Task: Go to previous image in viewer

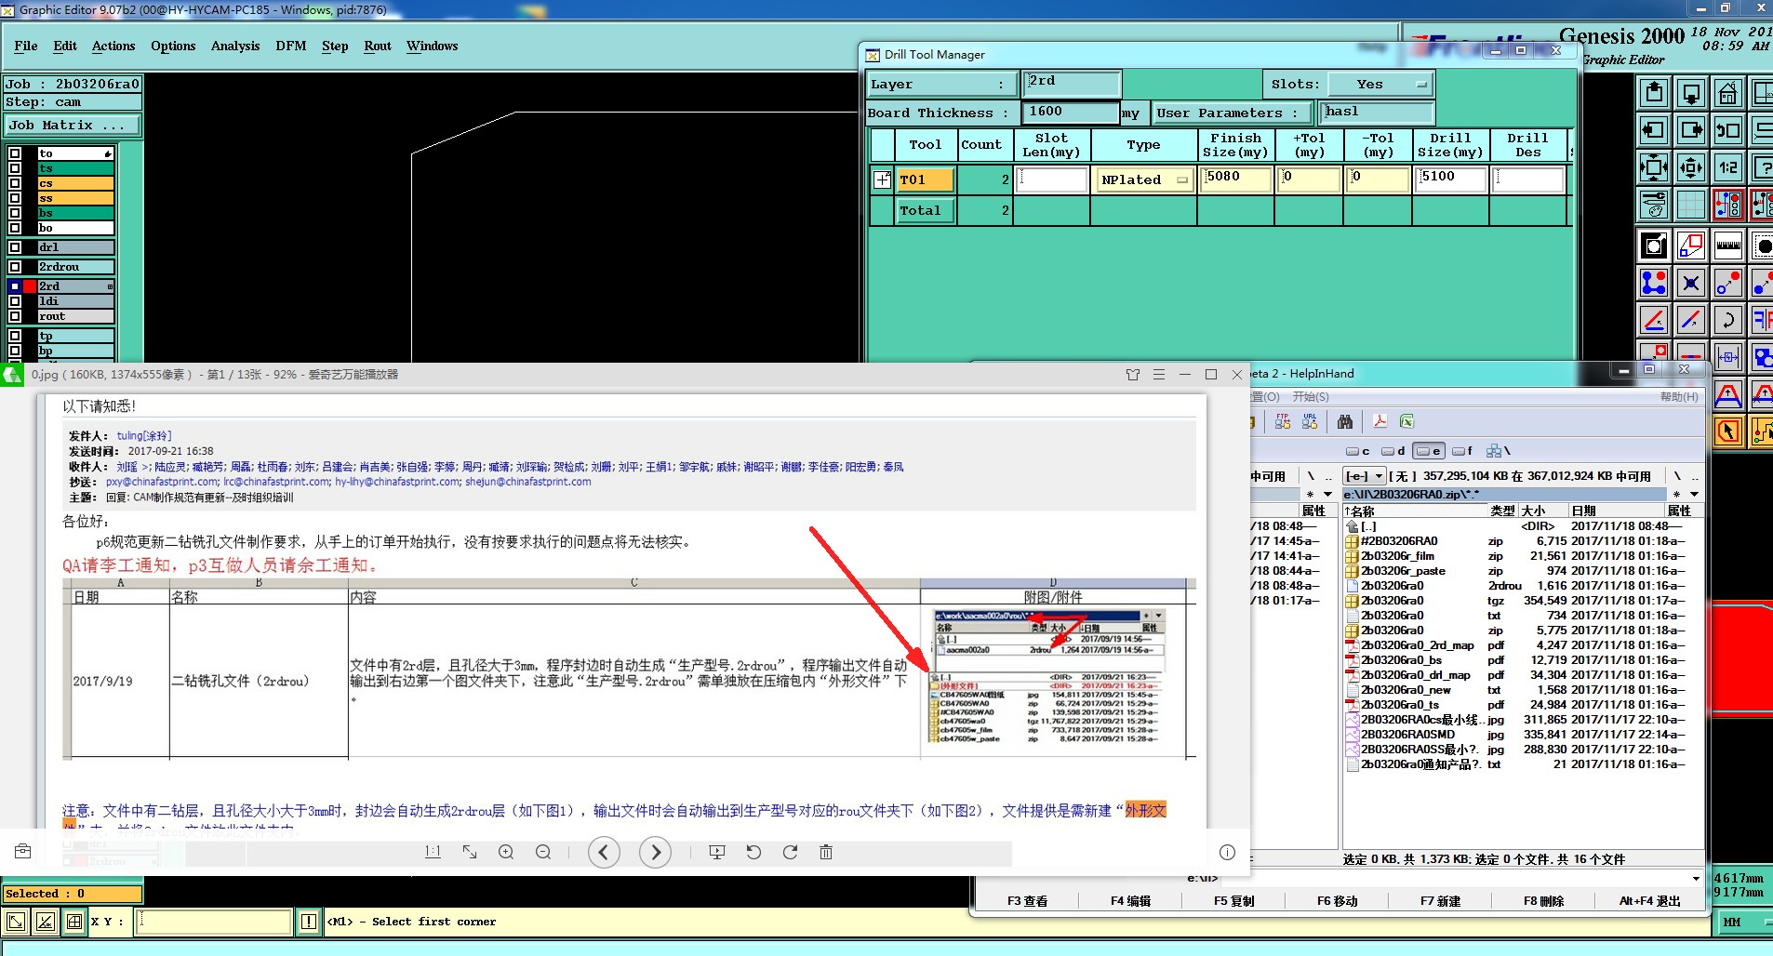Action: tap(604, 852)
